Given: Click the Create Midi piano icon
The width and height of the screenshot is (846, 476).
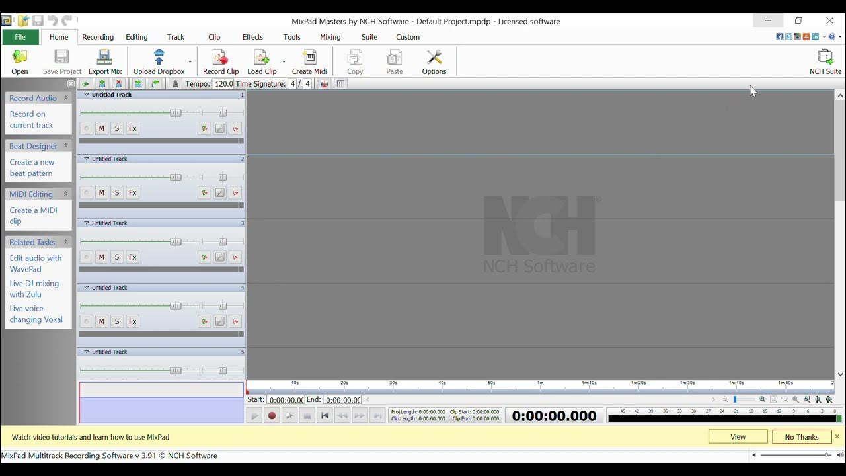Looking at the screenshot, I should 309,58.
